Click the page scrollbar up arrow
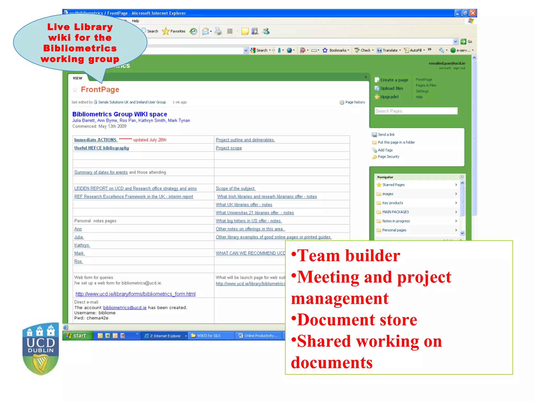 coord(474,58)
